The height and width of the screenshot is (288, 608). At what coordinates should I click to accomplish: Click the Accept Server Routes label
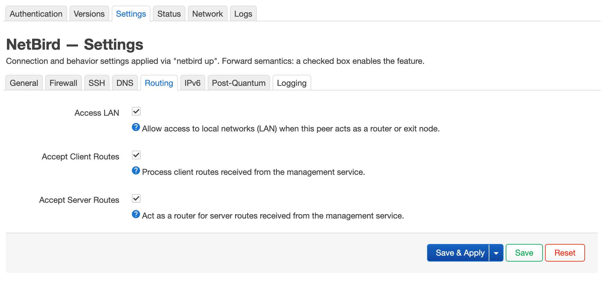tap(79, 200)
